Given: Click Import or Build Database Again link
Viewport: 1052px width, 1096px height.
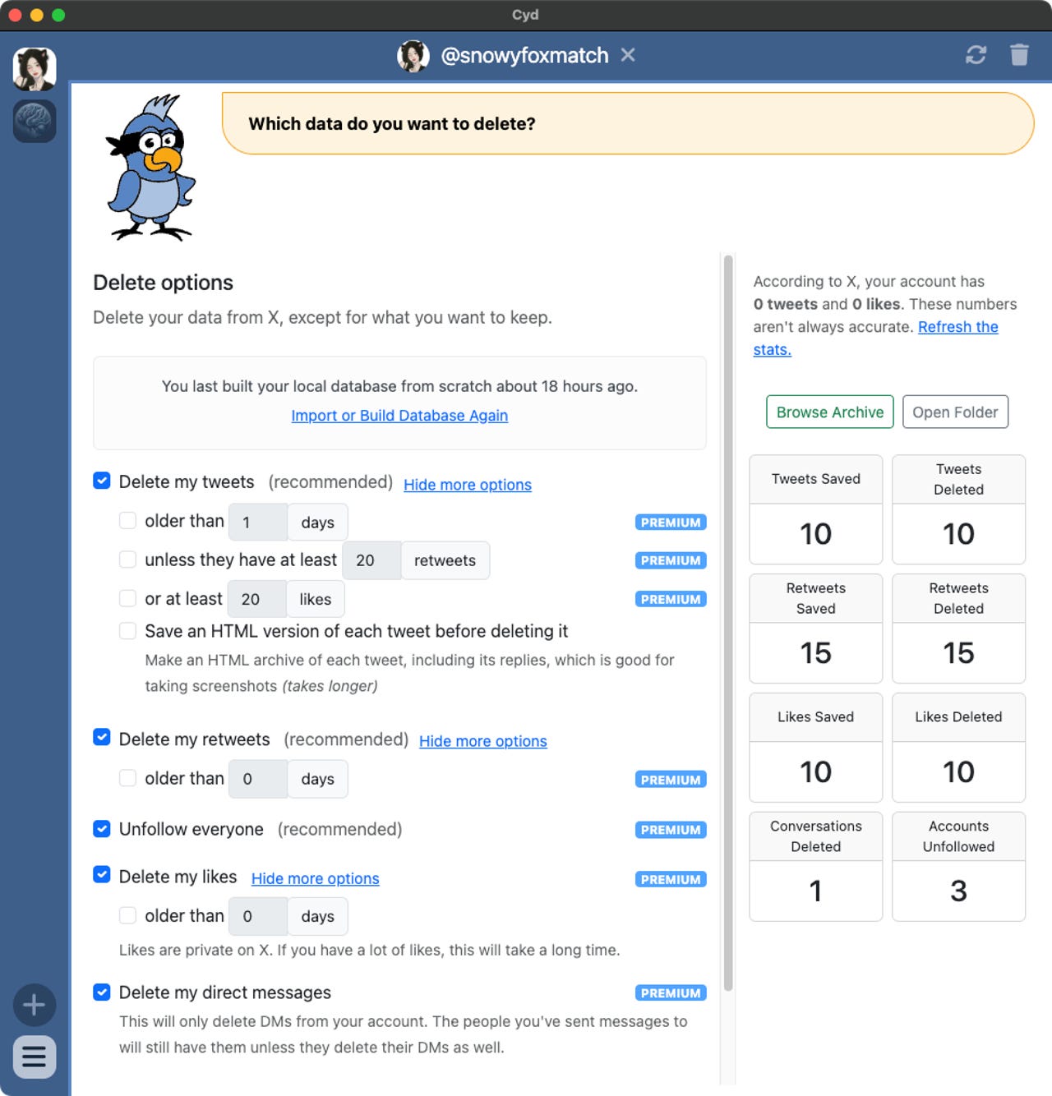Looking at the screenshot, I should (x=399, y=416).
